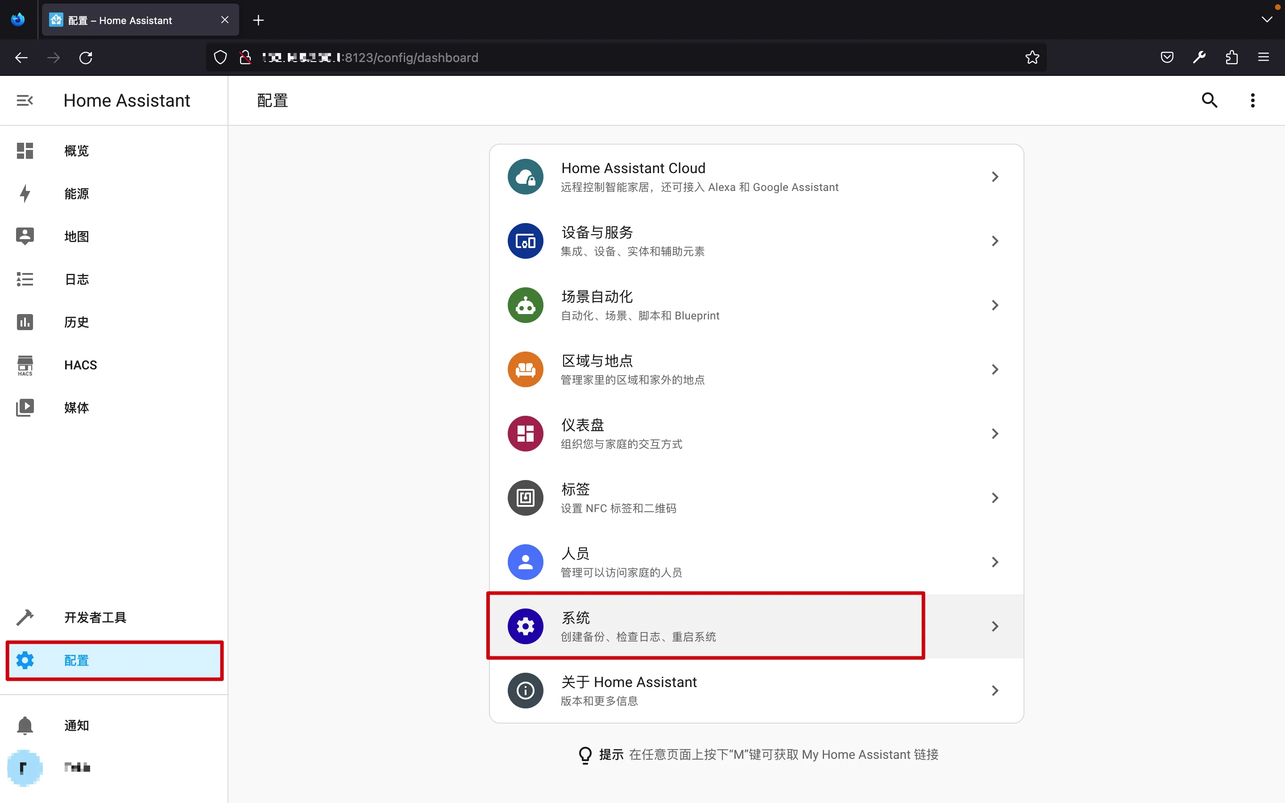Expand the 系统 row chevron arrow

coord(995,627)
